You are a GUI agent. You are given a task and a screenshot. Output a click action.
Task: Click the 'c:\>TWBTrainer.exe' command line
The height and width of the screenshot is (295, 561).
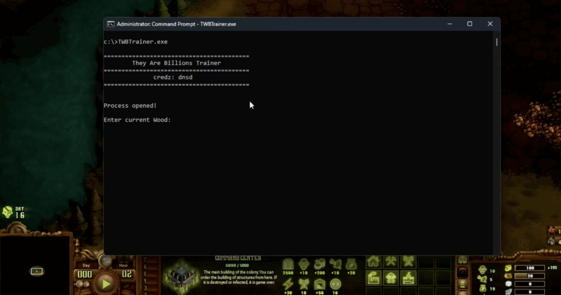(136, 42)
